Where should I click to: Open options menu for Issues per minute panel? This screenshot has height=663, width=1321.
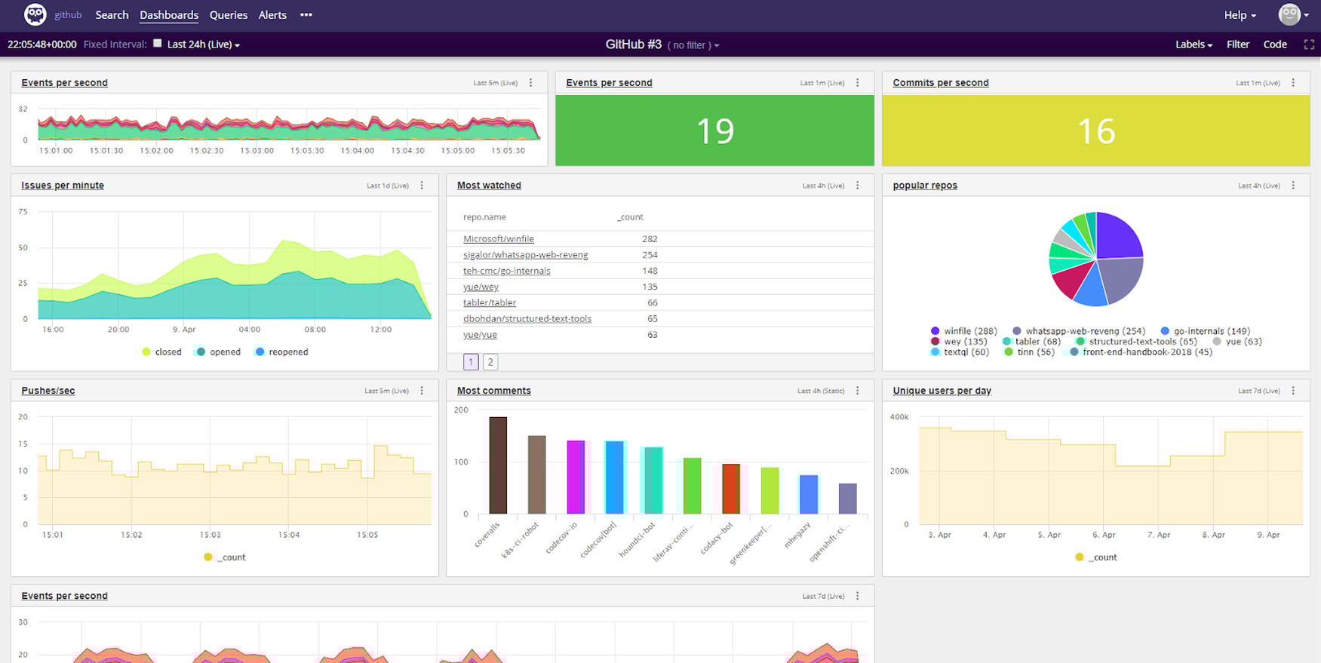click(422, 186)
